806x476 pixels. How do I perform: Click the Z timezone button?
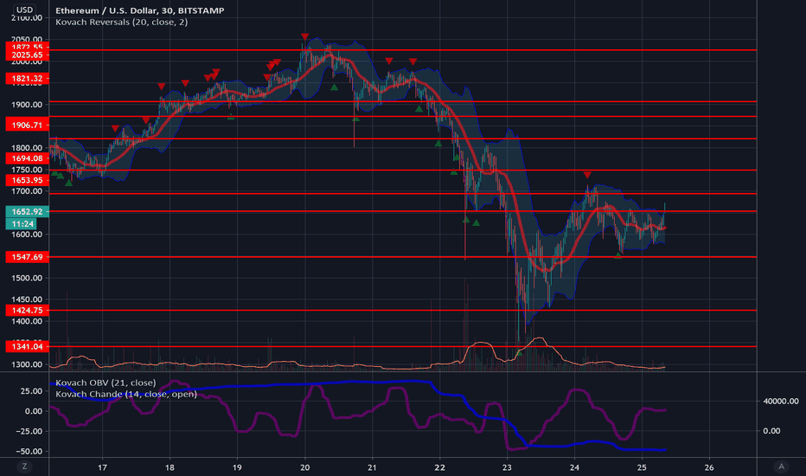click(x=24, y=466)
